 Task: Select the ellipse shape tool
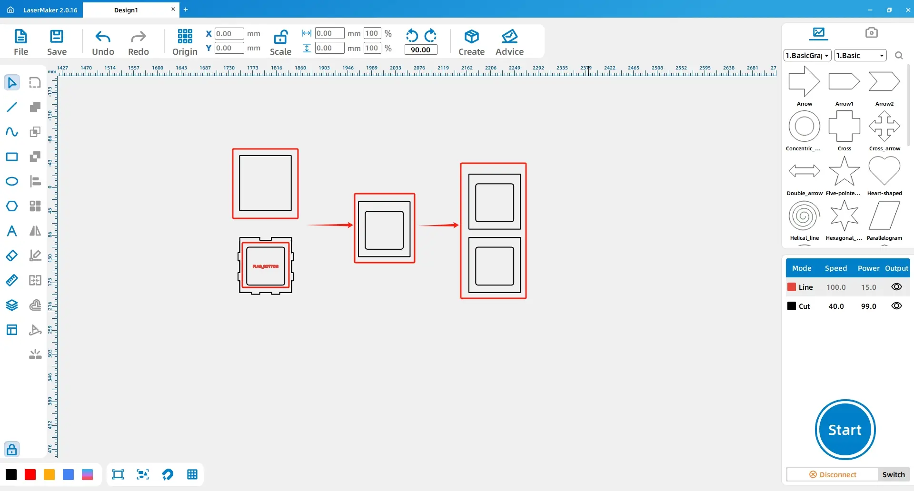tap(12, 181)
